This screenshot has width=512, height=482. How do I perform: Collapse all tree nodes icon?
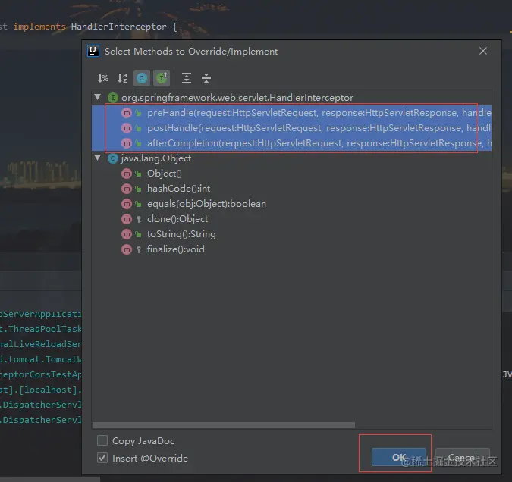tap(206, 78)
